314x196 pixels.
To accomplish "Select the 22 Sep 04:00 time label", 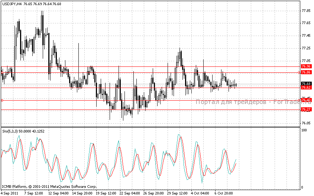I will pyautogui.click(x=130, y=193).
